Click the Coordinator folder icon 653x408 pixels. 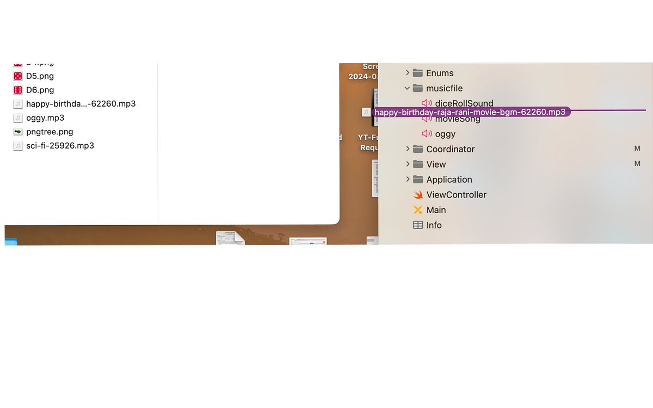417,149
